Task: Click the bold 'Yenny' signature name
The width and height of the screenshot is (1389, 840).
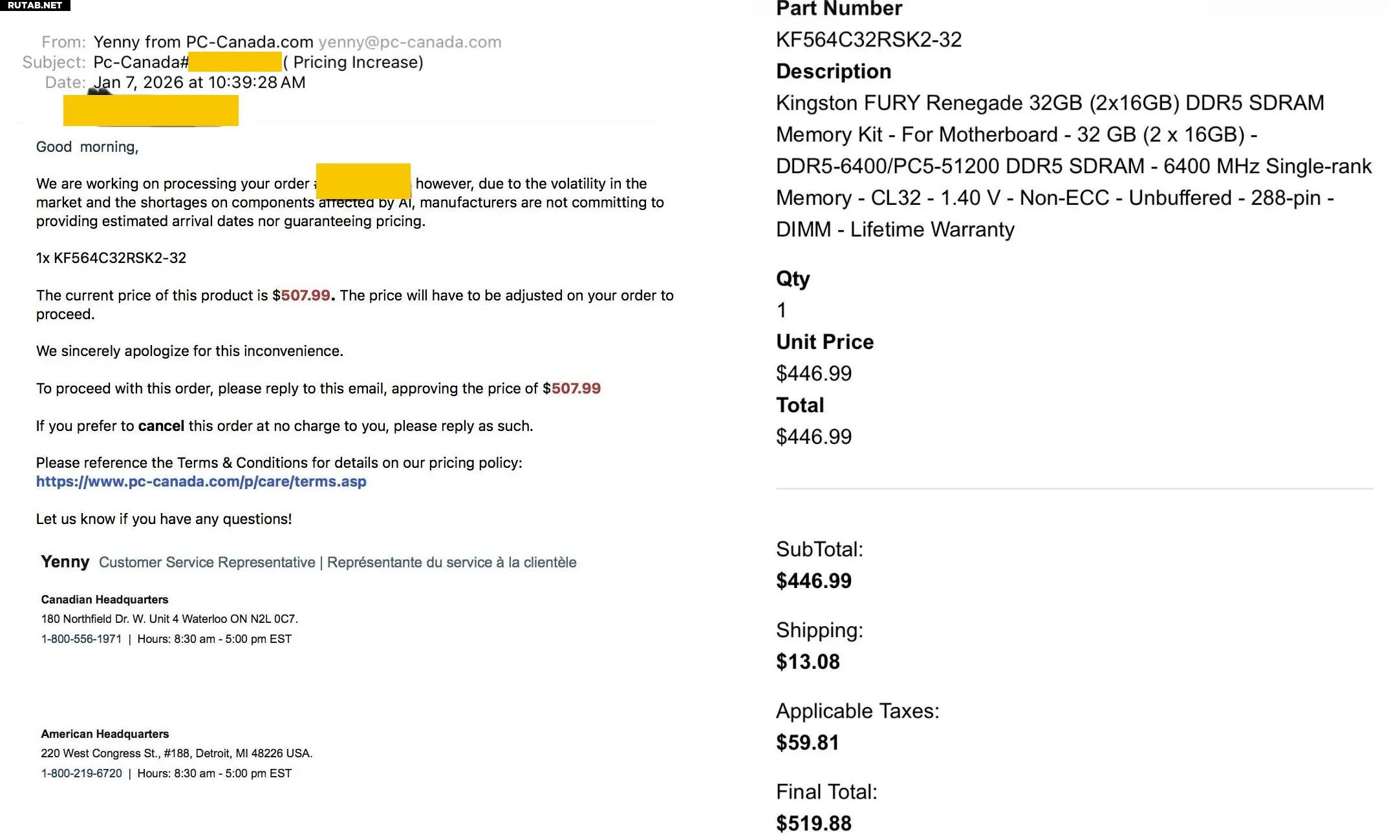Action: pos(65,562)
